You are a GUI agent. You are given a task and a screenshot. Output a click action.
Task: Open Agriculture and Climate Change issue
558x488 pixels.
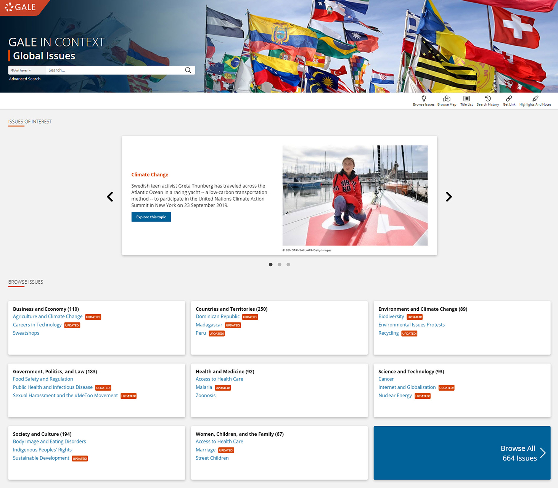point(48,316)
